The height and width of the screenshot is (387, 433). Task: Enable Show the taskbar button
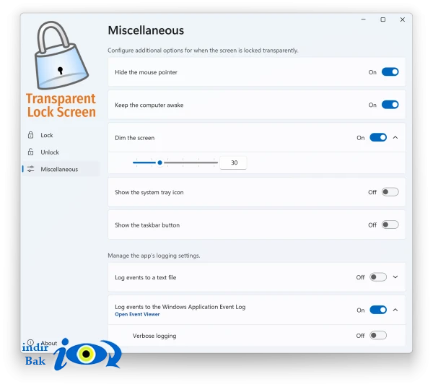tap(390, 225)
